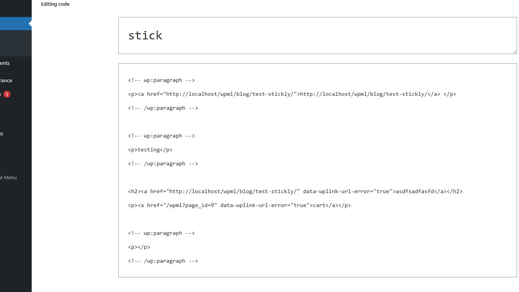Click the "Editing code" label at top
This screenshot has width=519, height=292.
(x=55, y=4)
